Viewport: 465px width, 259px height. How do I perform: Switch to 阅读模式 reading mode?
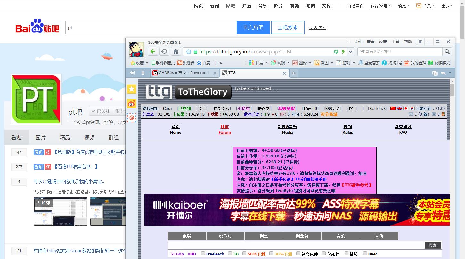click(x=439, y=63)
